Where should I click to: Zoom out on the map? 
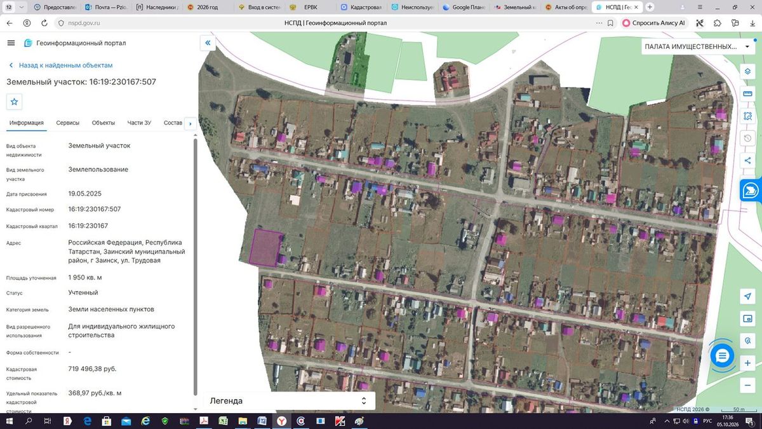click(x=747, y=385)
